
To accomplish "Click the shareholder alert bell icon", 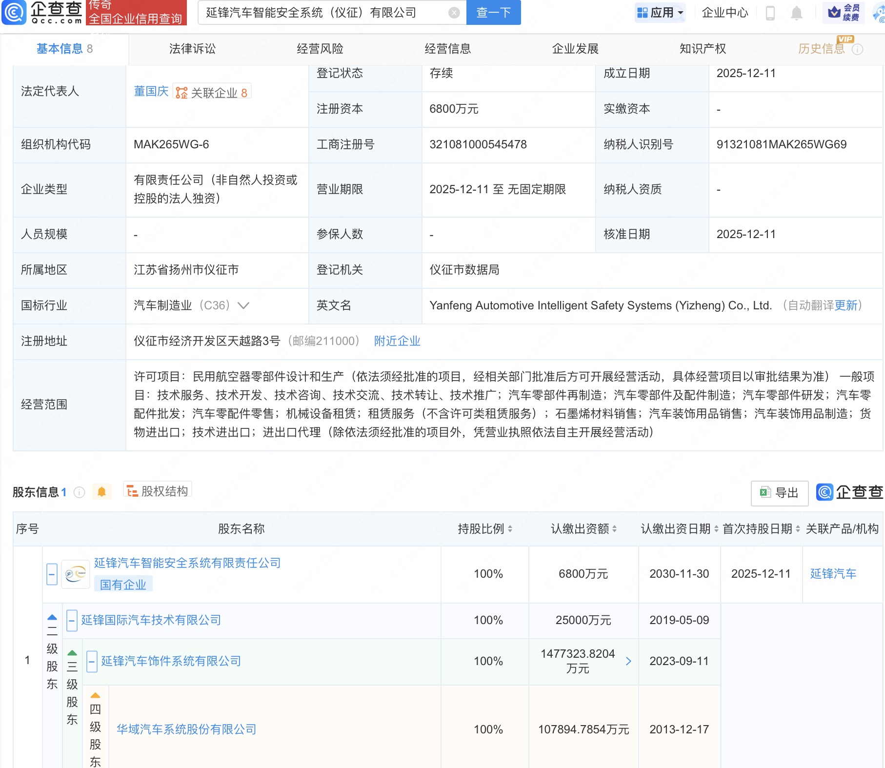I will (101, 492).
